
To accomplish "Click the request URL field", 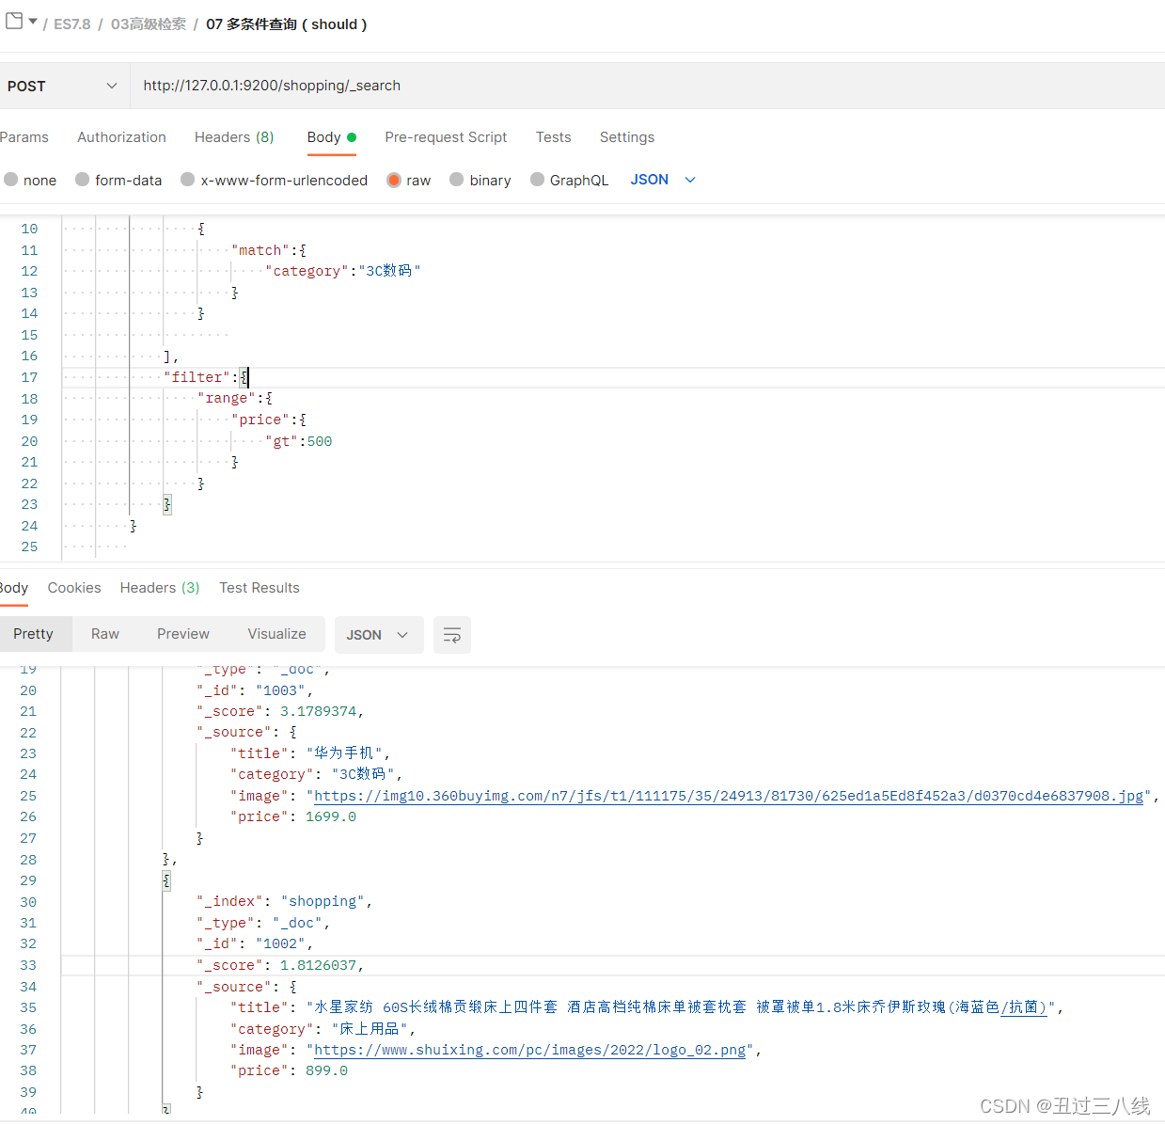I will pos(647,86).
